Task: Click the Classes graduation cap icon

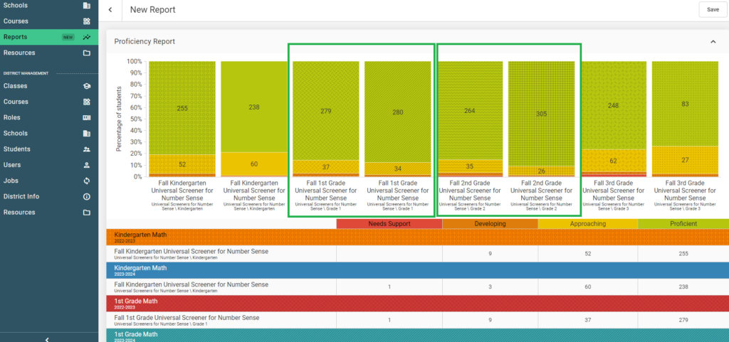Action: pos(86,86)
